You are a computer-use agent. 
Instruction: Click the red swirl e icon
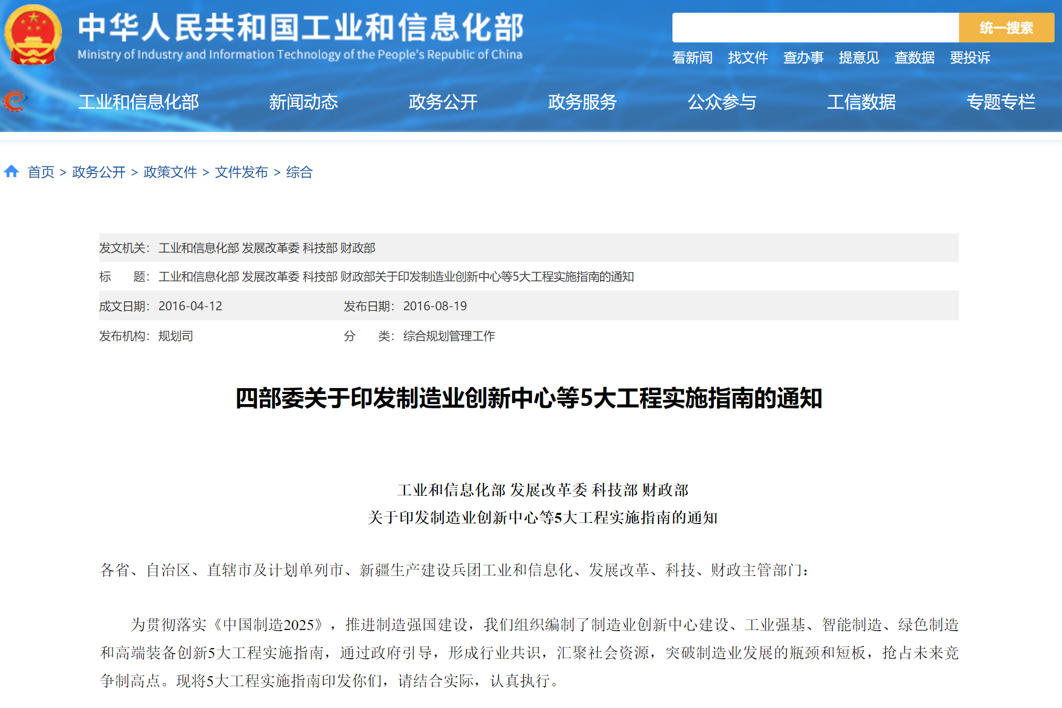15,101
